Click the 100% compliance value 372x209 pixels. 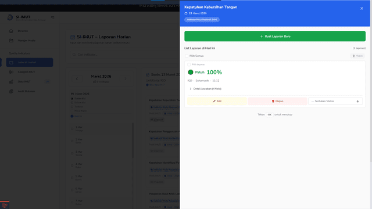point(214,72)
